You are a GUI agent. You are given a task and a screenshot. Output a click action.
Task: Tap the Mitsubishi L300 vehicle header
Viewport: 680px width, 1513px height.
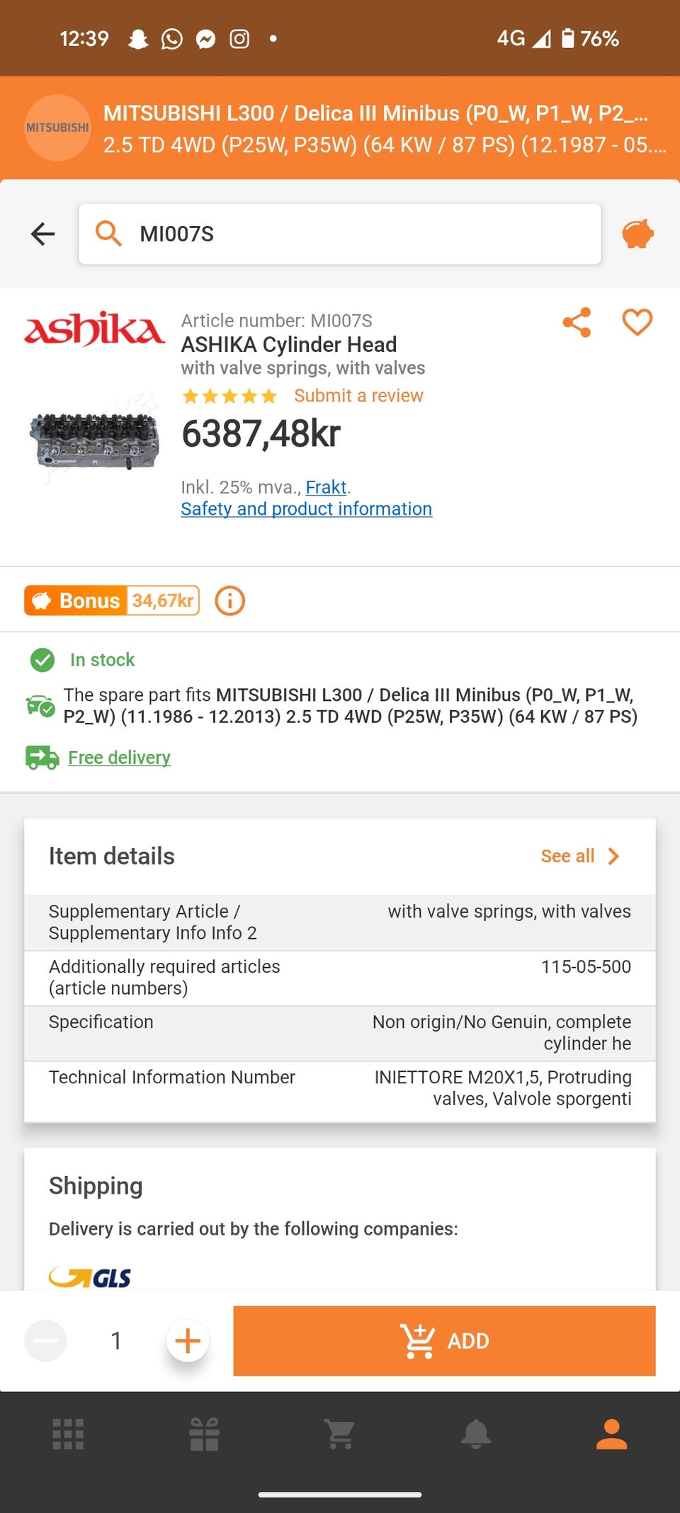tap(340, 128)
